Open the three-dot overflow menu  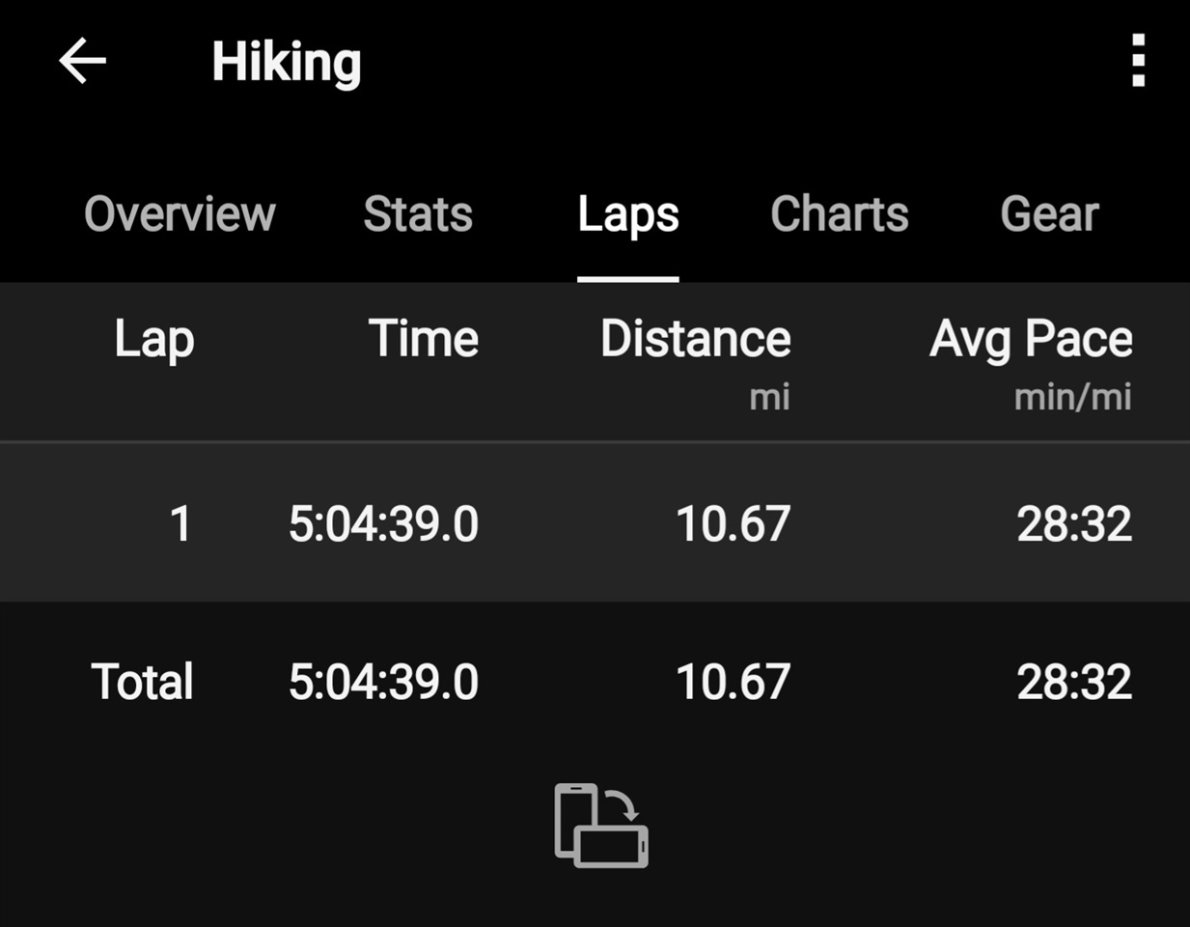coord(1139,61)
